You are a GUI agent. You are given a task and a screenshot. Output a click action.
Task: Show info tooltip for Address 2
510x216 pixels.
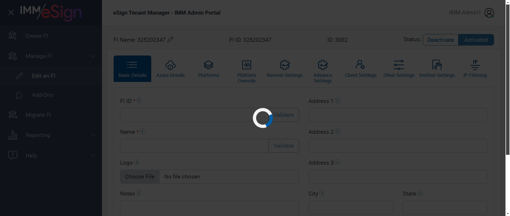click(338, 131)
